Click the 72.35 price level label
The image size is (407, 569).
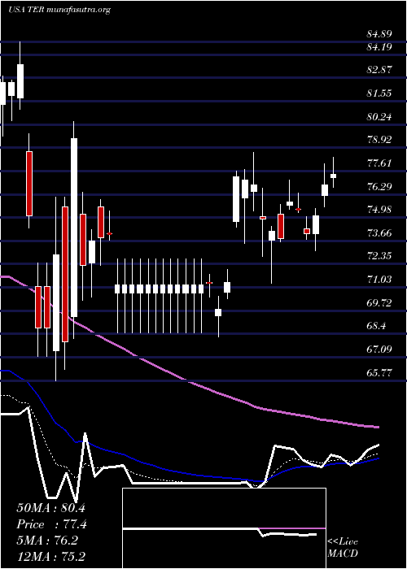(379, 256)
